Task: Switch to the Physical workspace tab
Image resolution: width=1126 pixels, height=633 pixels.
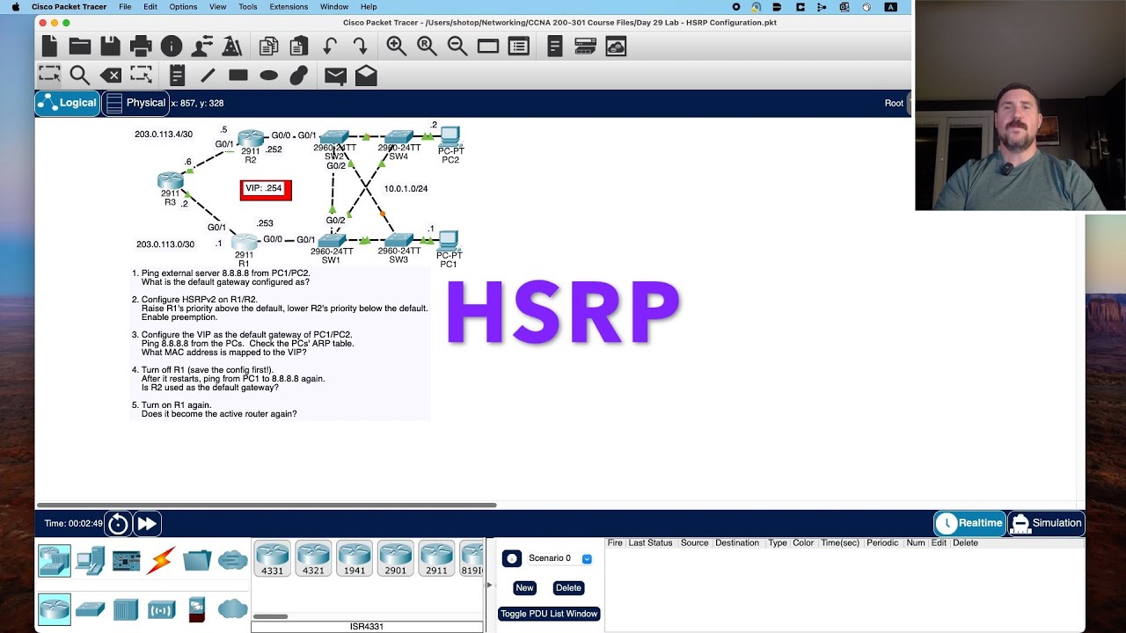Action: click(x=135, y=103)
